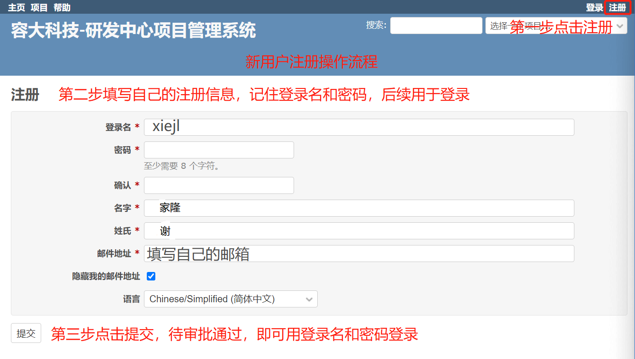Open the project jump dropdown

[x=556, y=26]
